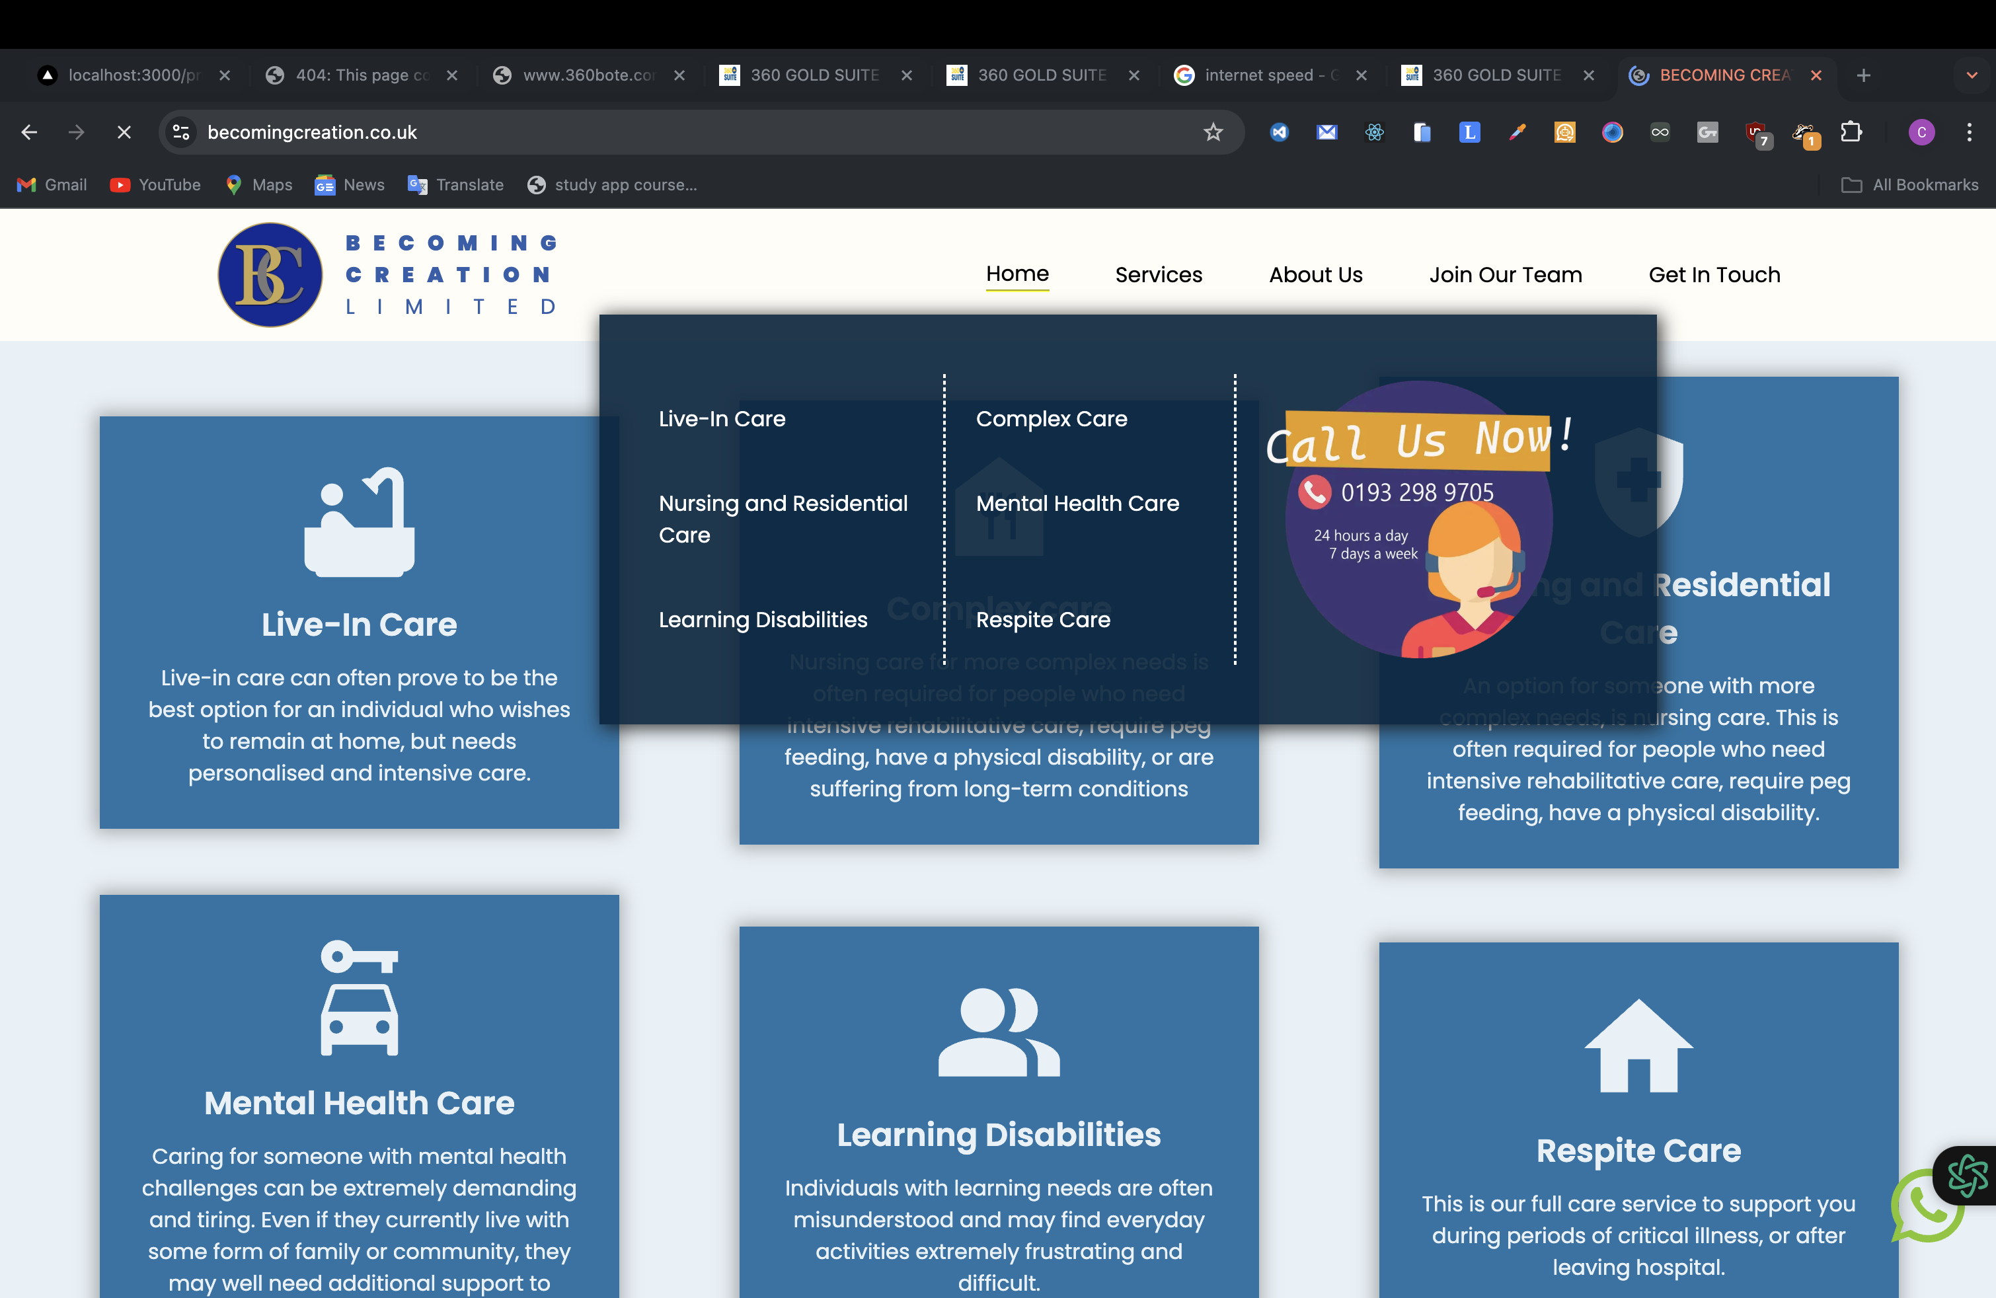Viewport: 1996px width, 1298px height.
Task: Click the site information icon in address bar
Action: [x=181, y=132]
